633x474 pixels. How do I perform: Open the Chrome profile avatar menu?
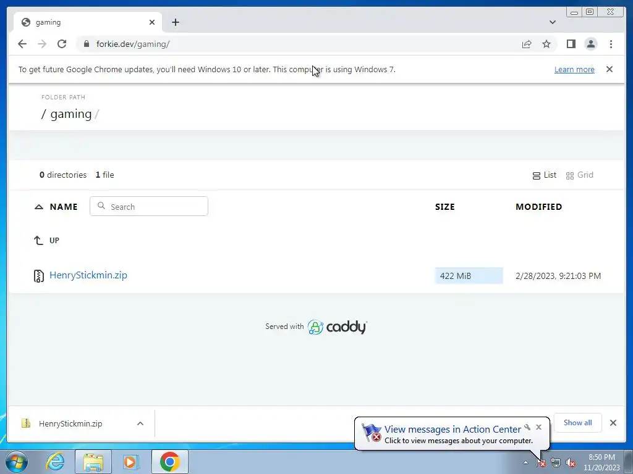click(590, 44)
